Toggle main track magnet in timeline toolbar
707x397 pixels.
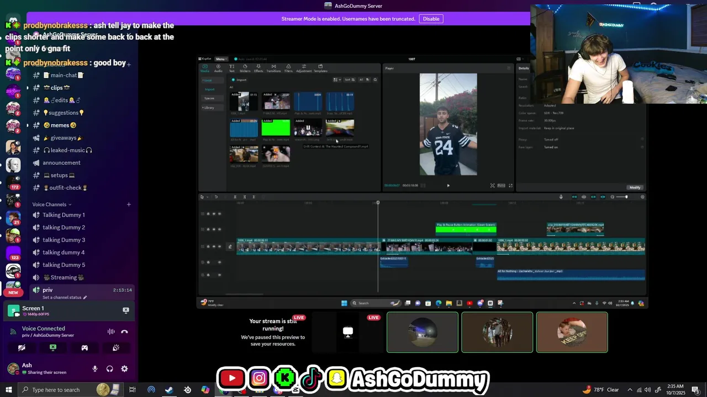pos(574,197)
